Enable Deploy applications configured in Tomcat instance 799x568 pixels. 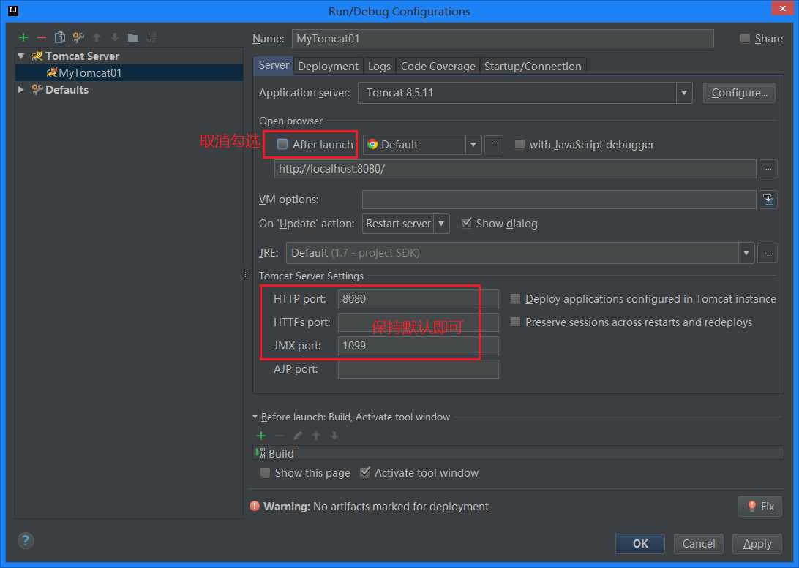pyautogui.click(x=516, y=298)
